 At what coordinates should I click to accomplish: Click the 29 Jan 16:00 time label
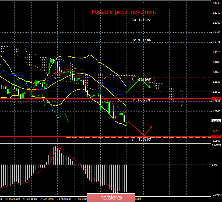point(30,199)
